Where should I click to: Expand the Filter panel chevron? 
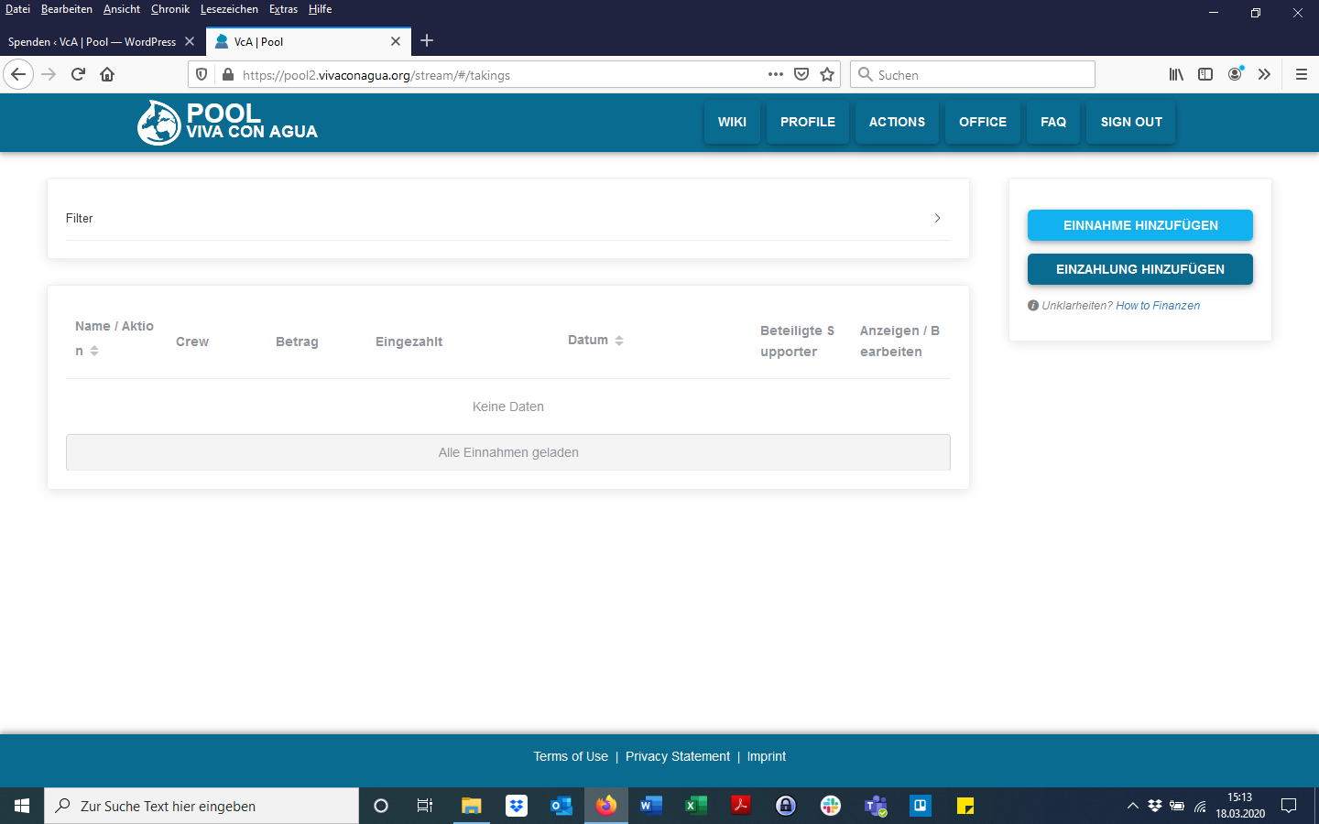click(937, 218)
